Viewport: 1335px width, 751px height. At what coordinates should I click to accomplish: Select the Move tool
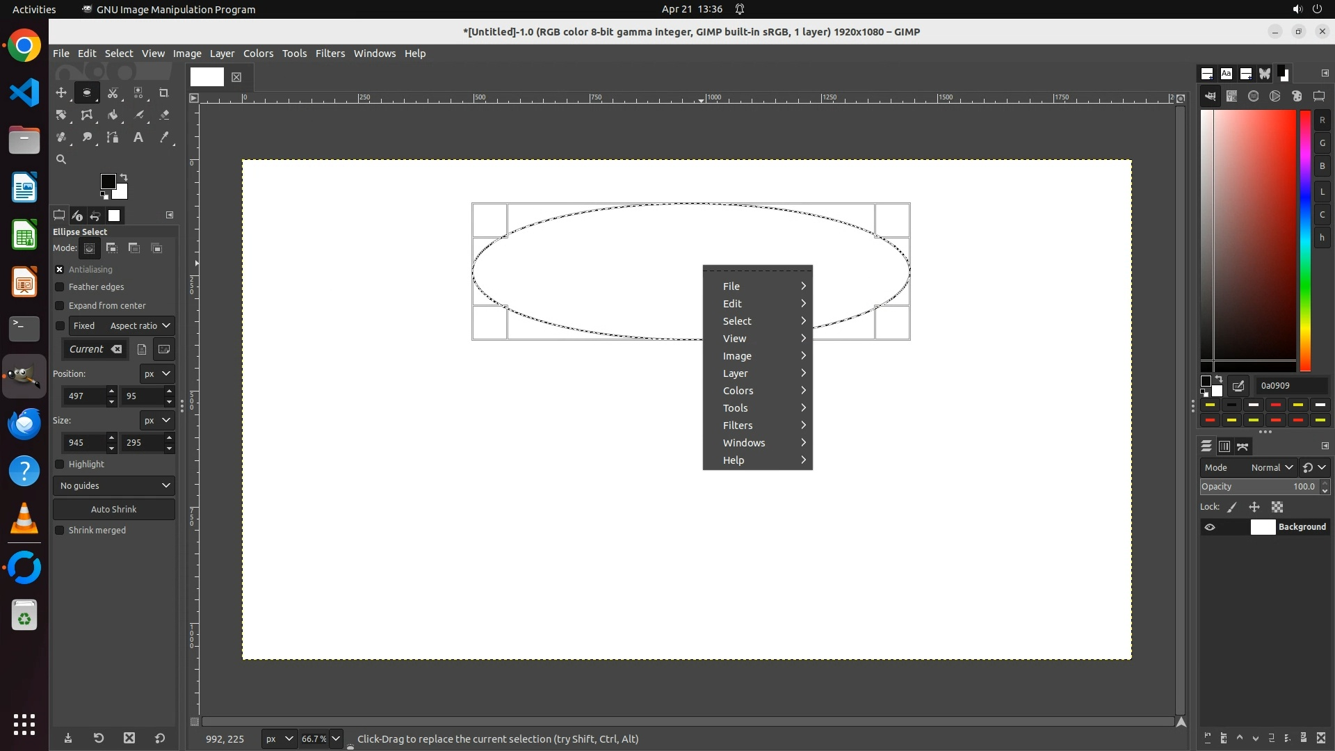pyautogui.click(x=61, y=92)
